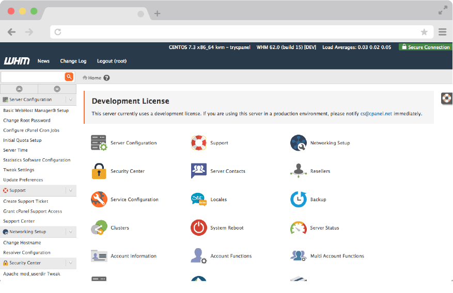
Task: Select Server Configuration sidebar header
Action: coord(38,100)
